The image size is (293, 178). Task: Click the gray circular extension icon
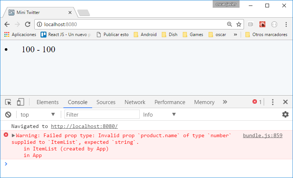(274, 24)
